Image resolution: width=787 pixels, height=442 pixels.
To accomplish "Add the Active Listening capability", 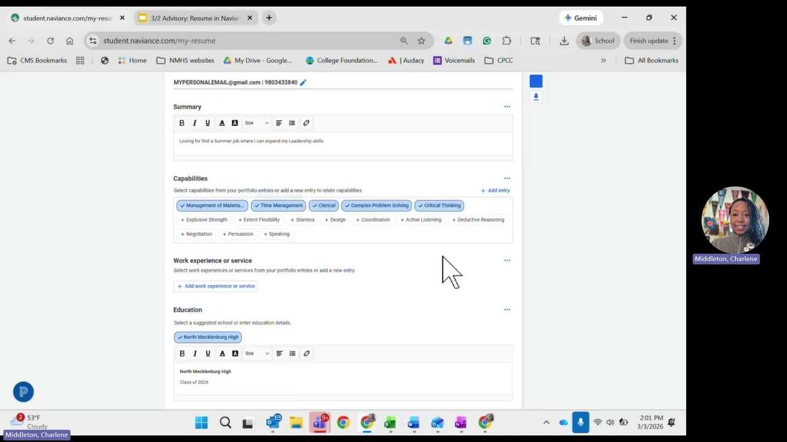I will [x=421, y=220].
